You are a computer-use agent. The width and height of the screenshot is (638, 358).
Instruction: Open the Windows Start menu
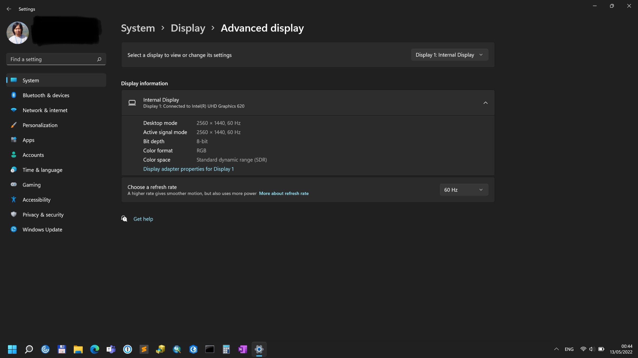(12, 349)
